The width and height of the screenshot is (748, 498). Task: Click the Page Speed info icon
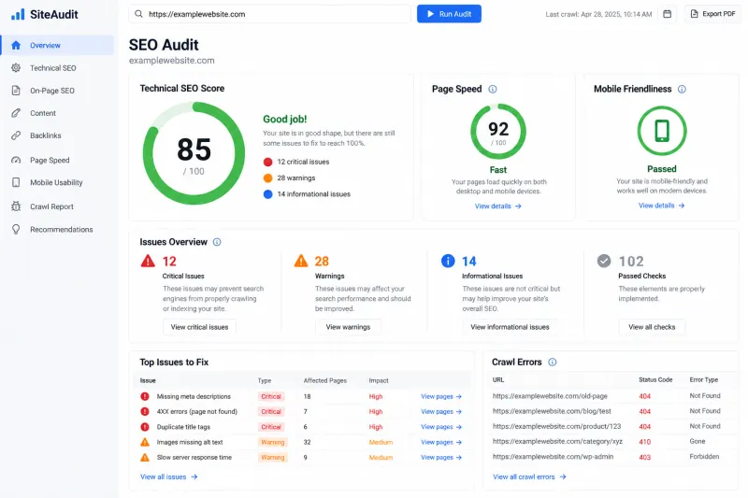tap(493, 89)
